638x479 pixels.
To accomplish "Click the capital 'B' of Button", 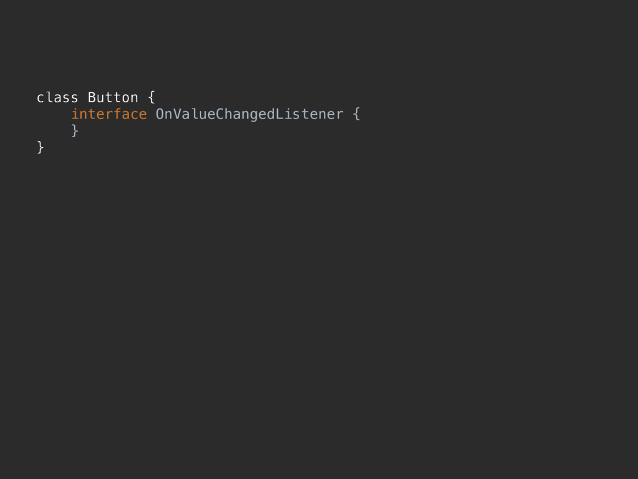I will [92, 97].
